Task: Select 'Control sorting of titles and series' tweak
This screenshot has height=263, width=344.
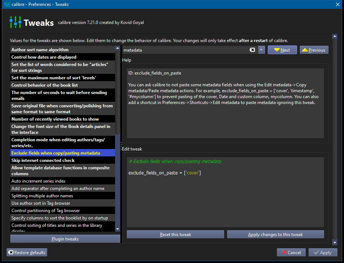Action: pos(63,226)
